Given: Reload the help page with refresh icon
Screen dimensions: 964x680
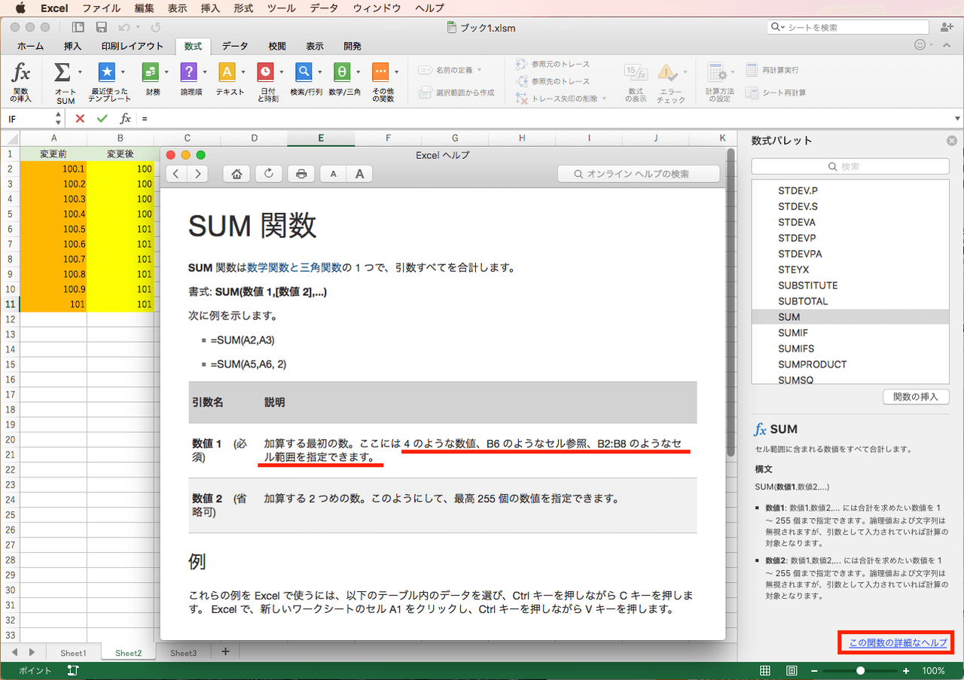Looking at the screenshot, I should 269,174.
